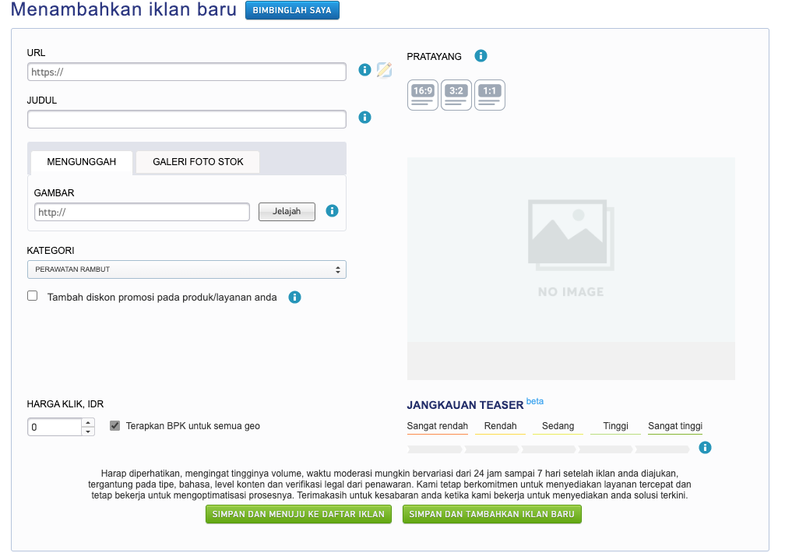
Task: Click the edit pencil icon beside URL
Action: (x=384, y=70)
